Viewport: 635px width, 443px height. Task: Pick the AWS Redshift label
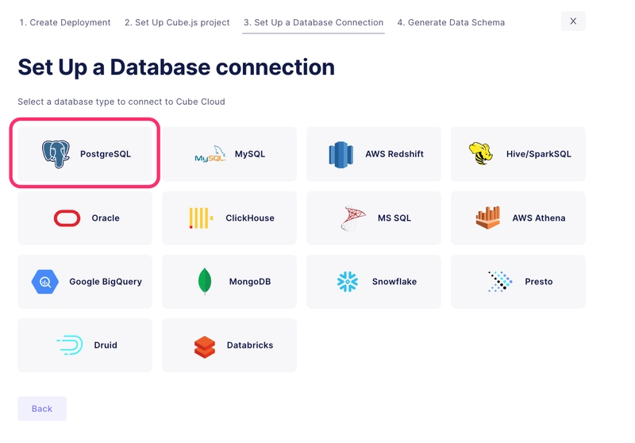pos(394,154)
